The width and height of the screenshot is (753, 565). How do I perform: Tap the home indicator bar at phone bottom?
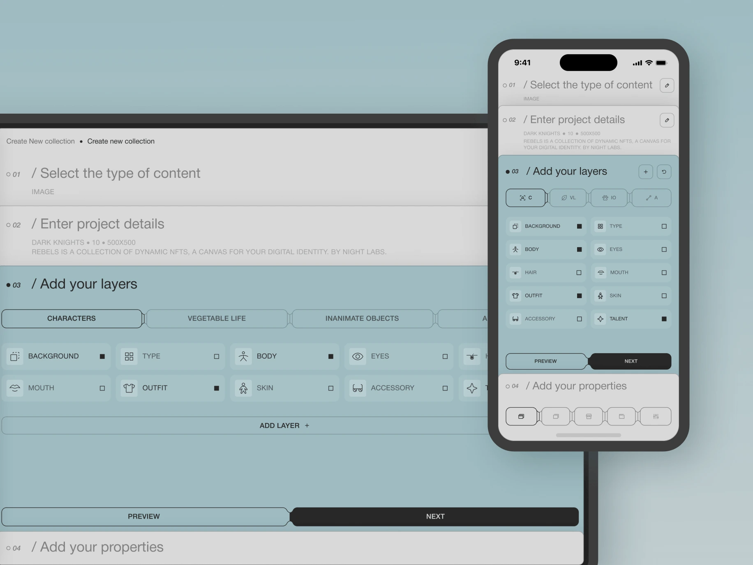click(x=589, y=435)
